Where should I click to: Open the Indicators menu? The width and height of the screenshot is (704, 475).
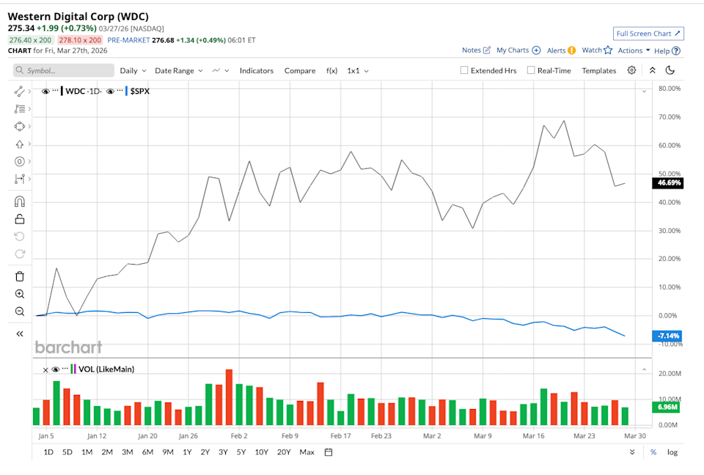256,70
